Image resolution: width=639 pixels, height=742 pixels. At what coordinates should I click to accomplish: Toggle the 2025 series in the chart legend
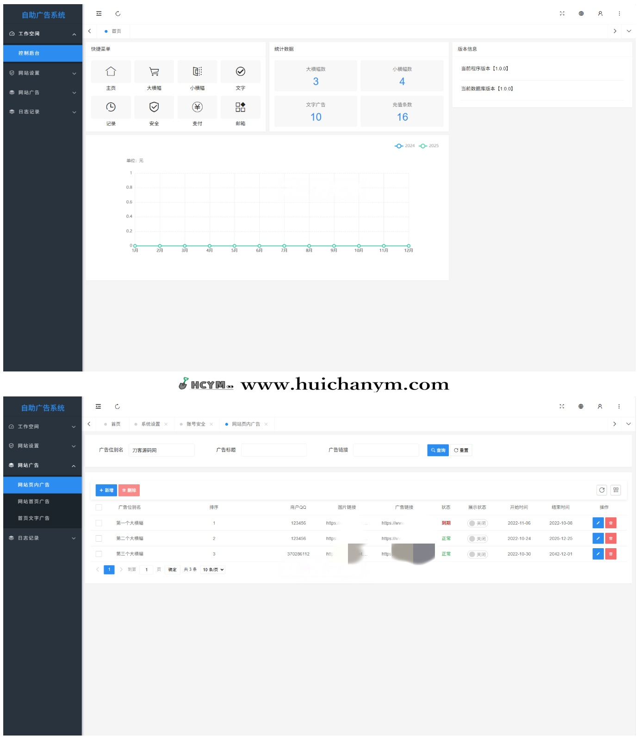(429, 146)
